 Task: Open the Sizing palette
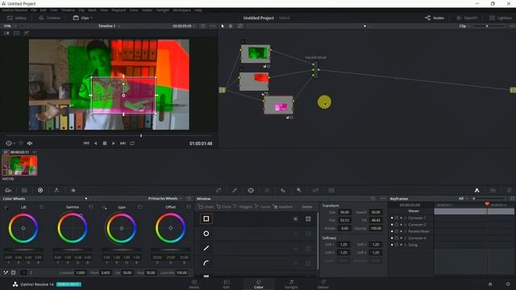[x=315, y=190]
